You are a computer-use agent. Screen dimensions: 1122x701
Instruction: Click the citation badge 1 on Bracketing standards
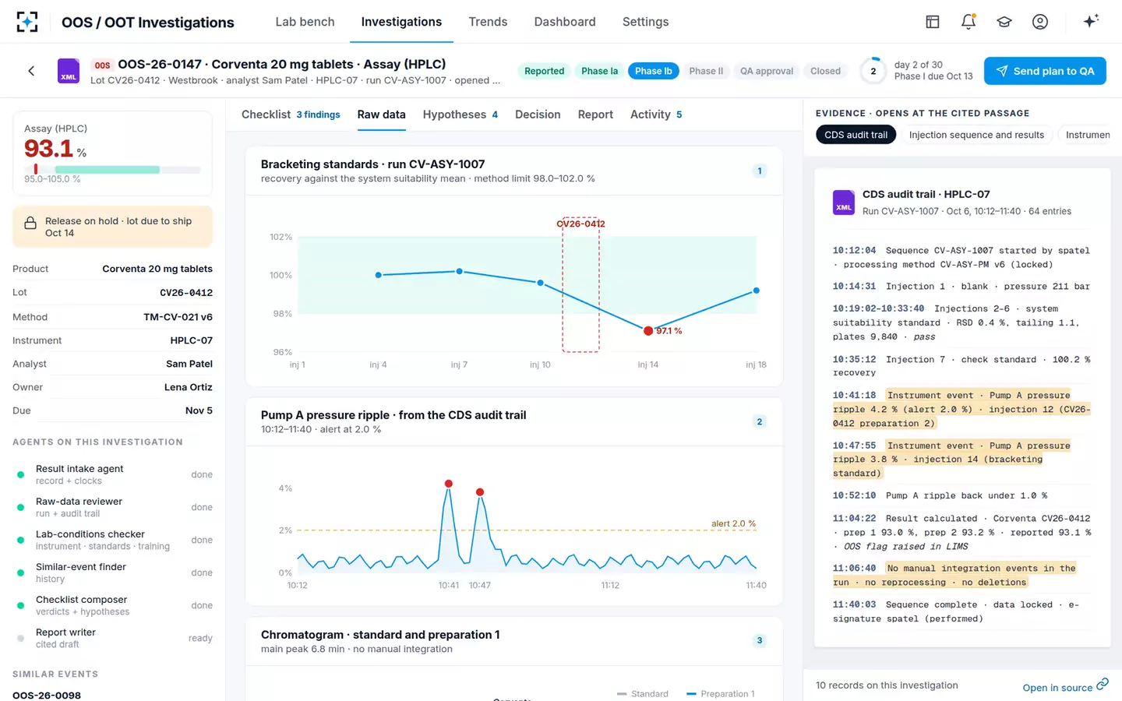760,171
